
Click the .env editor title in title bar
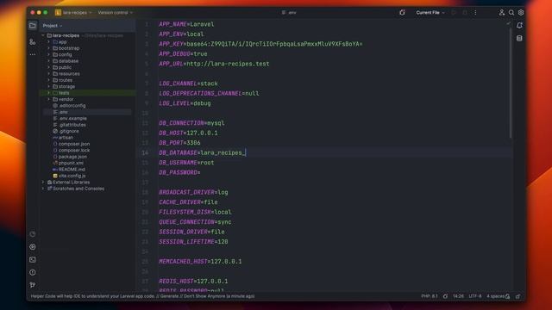[x=289, y=13]
